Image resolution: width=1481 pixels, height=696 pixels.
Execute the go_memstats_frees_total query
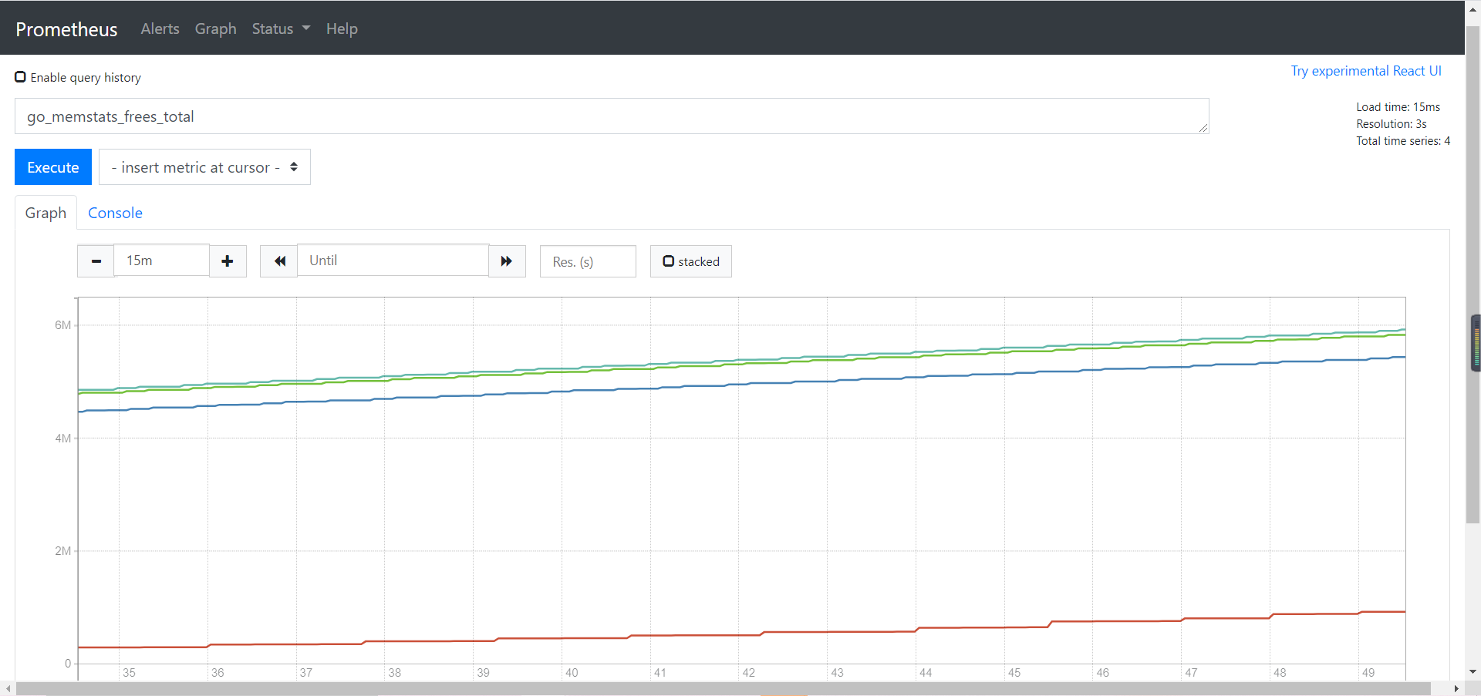pyautogui.click(x=52, y=166)
